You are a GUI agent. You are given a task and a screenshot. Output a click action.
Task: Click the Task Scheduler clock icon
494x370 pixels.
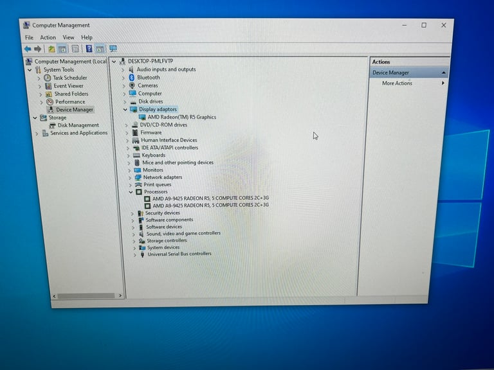pos(48,78)
